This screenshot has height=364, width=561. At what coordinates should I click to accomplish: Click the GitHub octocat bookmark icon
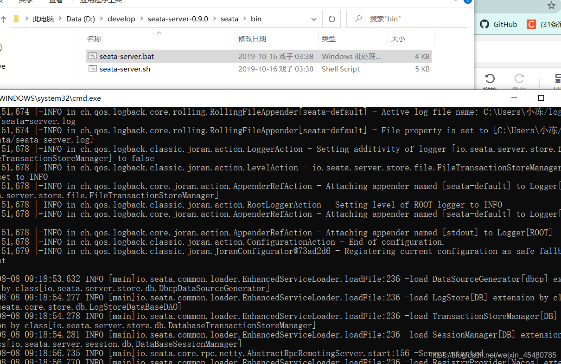[484, 24]
